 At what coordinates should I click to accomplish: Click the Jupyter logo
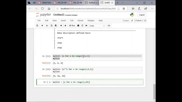(44, 15)
